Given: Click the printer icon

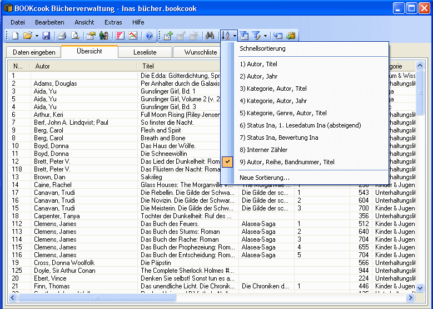Looking at the screenshot, I should [x=62, y=36].
